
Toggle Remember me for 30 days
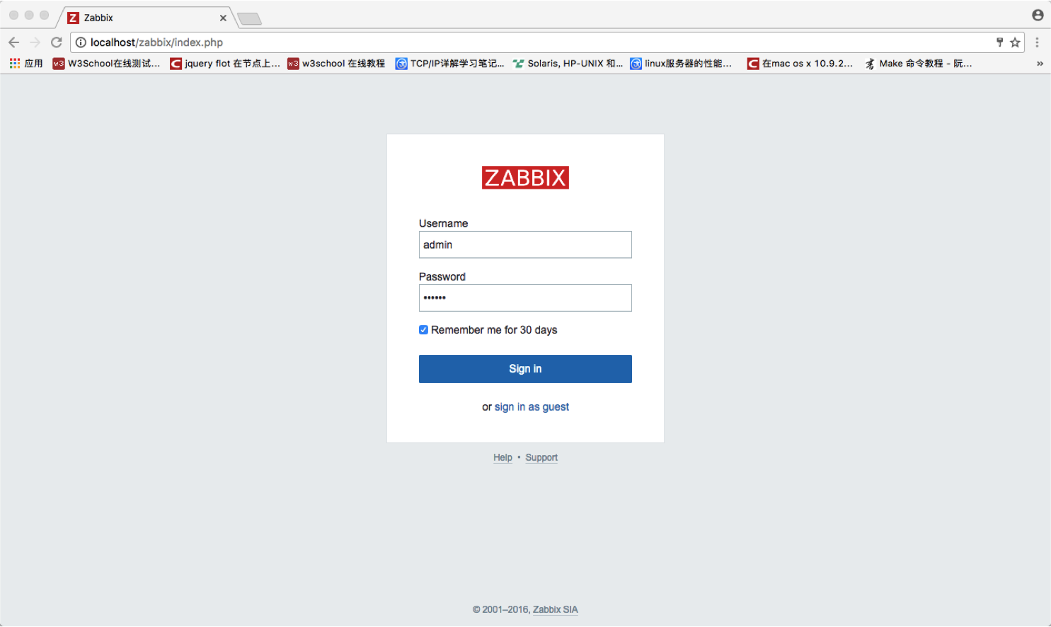click(423, 330)
